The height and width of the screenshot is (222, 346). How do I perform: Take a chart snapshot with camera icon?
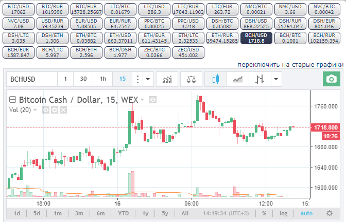pyautogui.click(x=331, y=79)
